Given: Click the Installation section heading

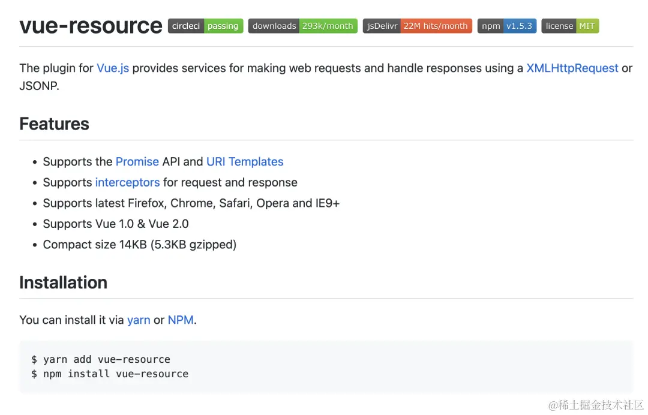Looking at the screenshot, I should [x=63, y=282].
